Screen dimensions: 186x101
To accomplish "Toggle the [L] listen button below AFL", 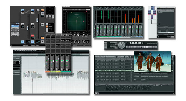I will pyautogui.click(x=42, y=13).
